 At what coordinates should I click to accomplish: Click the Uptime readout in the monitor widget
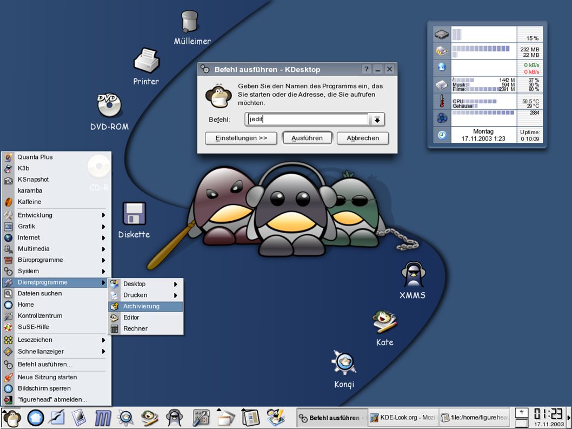tap(530, 135)
